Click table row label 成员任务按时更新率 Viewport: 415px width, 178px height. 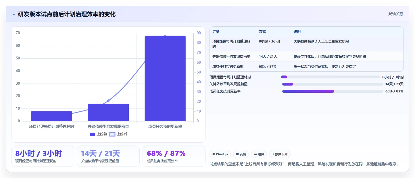[228, 67]
